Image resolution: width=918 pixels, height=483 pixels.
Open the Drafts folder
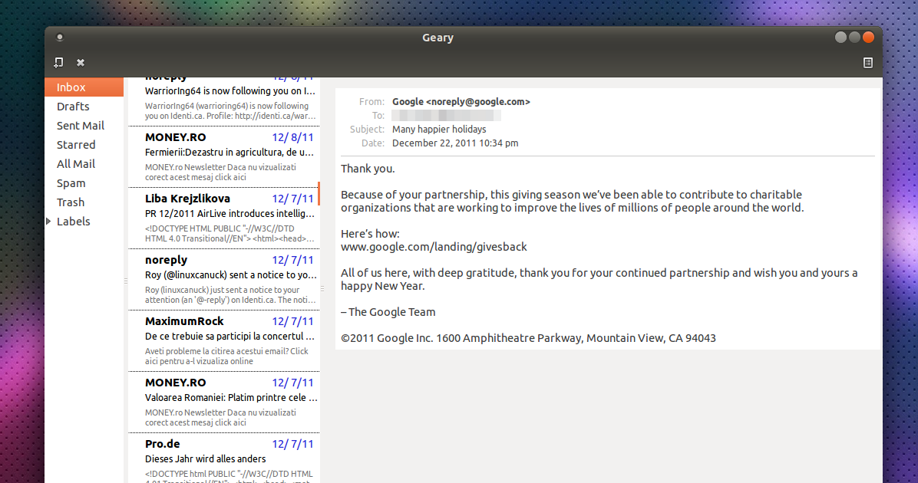tap(71, 106)
